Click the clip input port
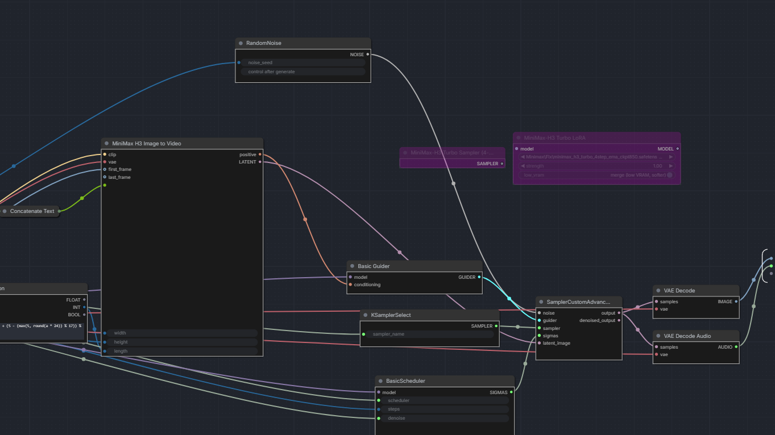The image size is (775, 435). 105,154
